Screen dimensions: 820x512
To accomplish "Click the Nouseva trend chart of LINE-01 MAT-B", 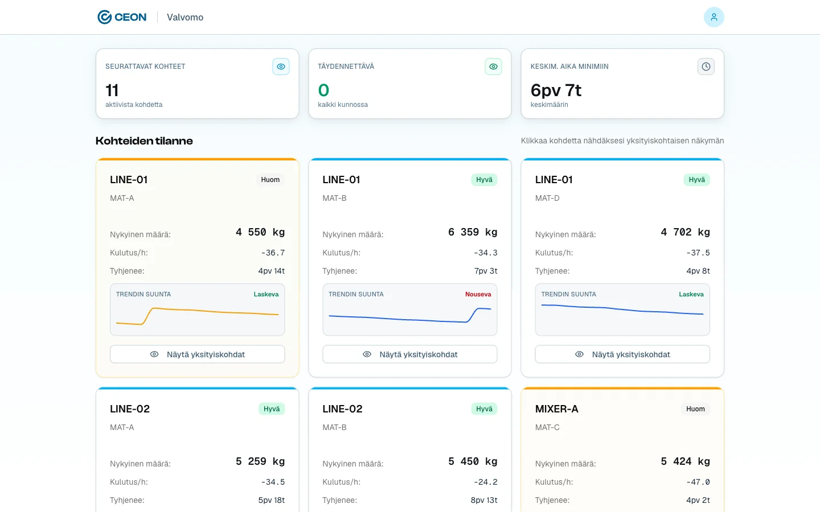I will coord(409,315).
